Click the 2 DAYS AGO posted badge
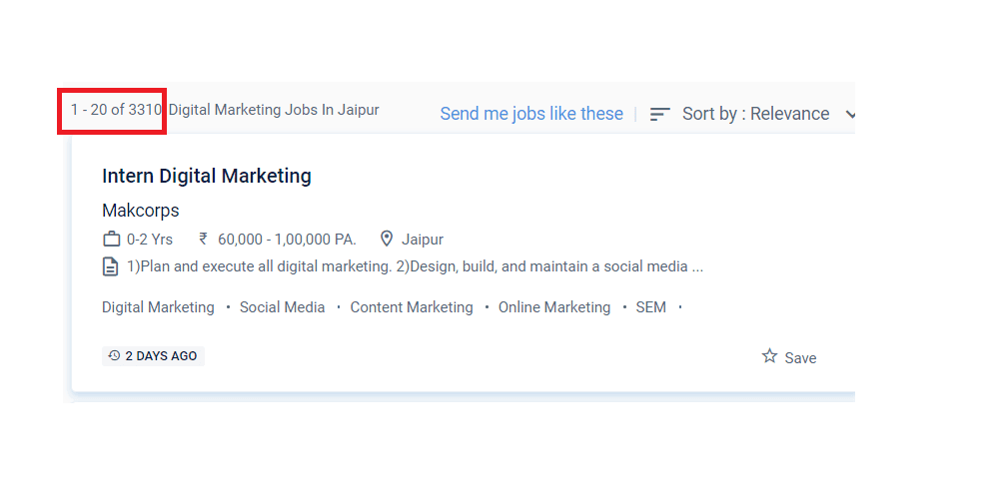Viewport: 1004px width, 498px height. pos(153,356)
